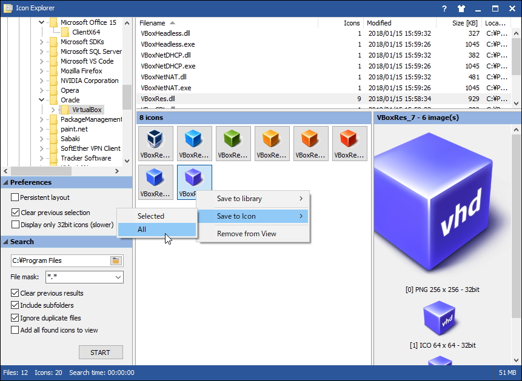Open Save to library submenu
The image size is (522, 381).
point(253,199)
